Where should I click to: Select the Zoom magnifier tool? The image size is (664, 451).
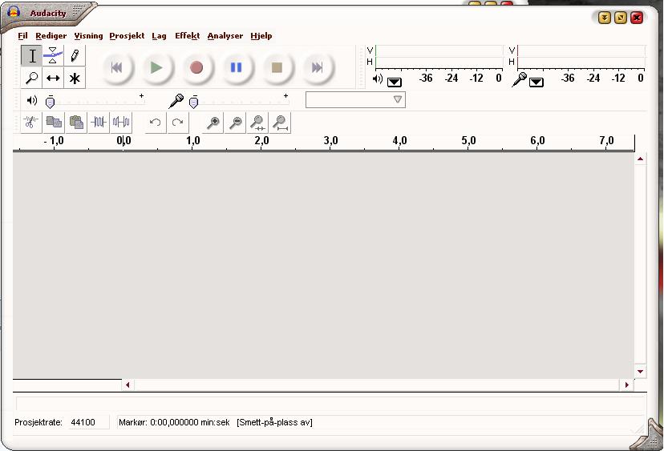coord(32,78)
